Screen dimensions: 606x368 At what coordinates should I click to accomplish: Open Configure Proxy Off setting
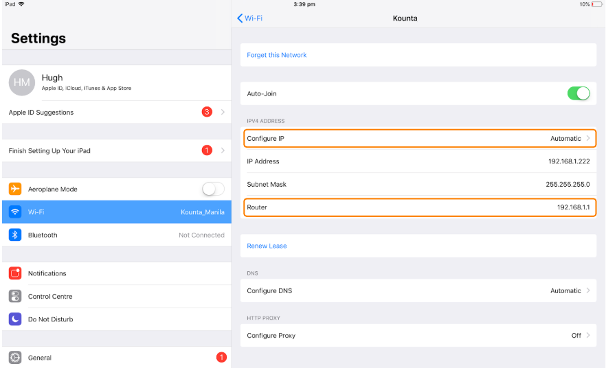tap(418, 336)
